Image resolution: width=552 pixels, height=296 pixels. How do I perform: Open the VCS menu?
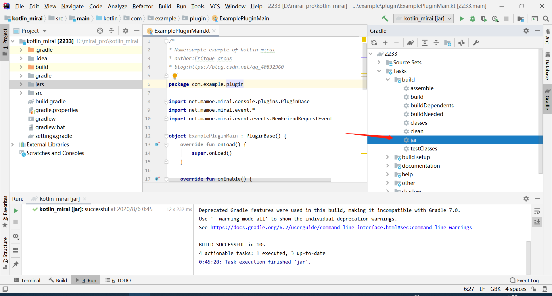(215, 6)
